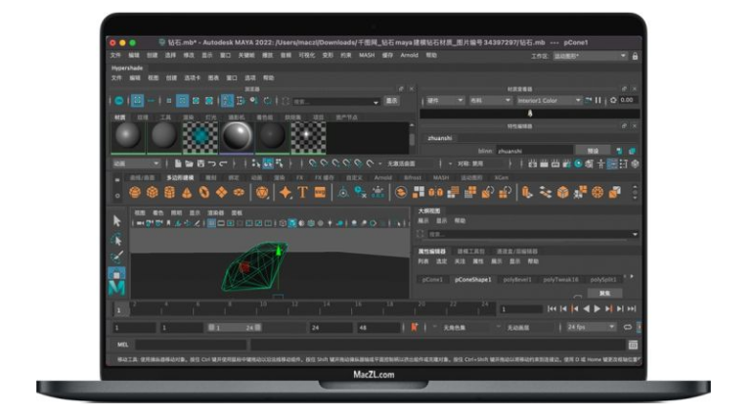The image size is (755, 418).
Task: Open the first renderer dropdown in material viewer
Action: click(444, 100)
